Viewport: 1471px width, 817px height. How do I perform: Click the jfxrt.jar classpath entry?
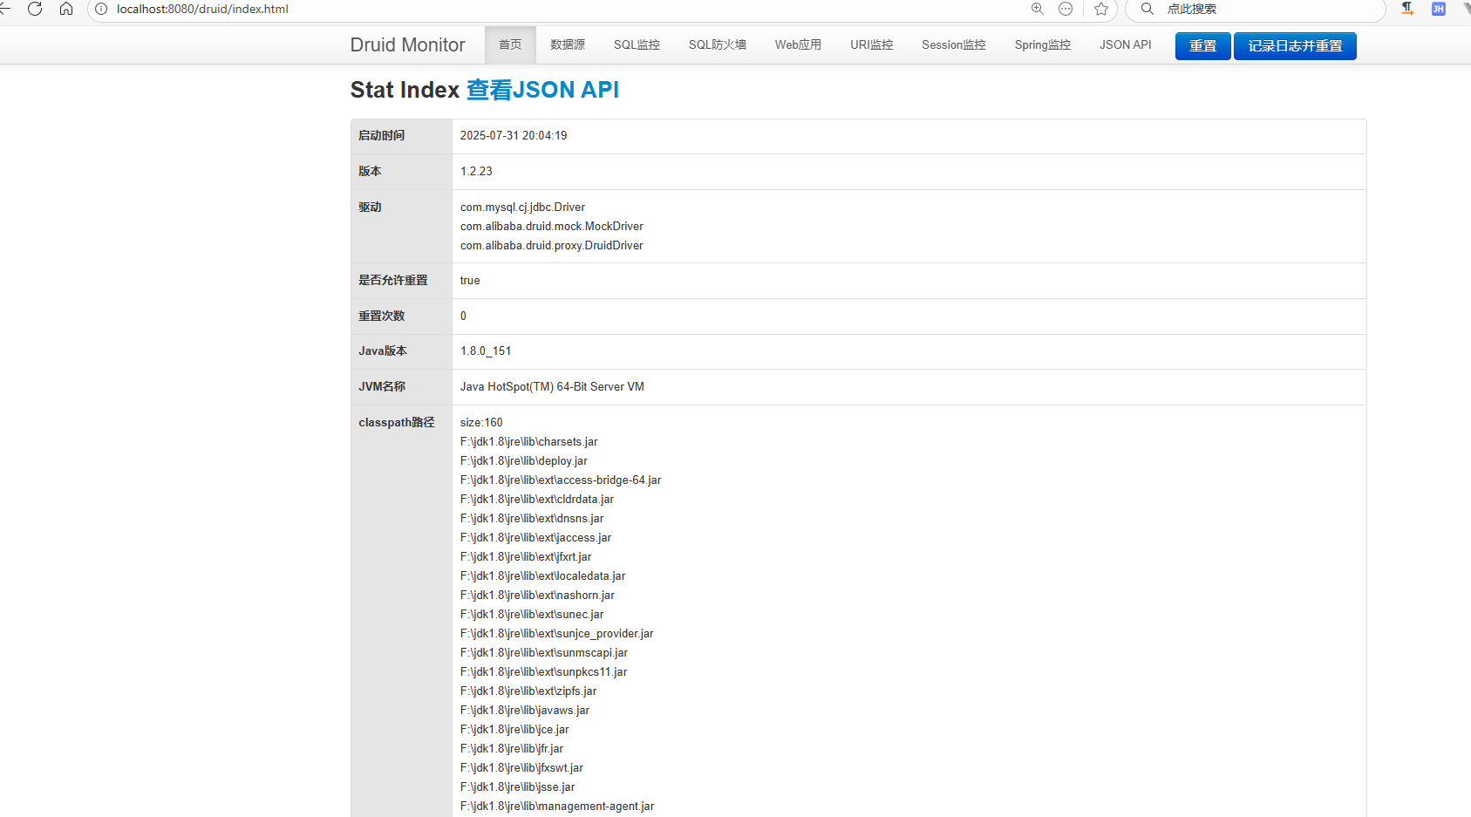coord(526,556)
